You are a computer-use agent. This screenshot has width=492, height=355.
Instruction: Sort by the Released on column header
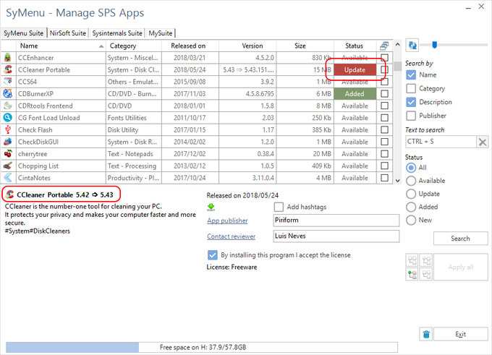pos(190,46)
